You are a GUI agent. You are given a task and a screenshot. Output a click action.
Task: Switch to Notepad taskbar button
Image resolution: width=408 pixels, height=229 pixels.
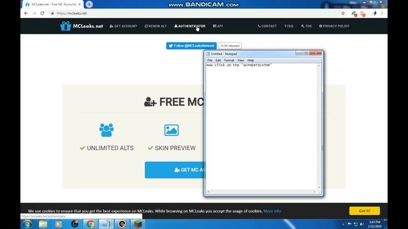point(106,224)
